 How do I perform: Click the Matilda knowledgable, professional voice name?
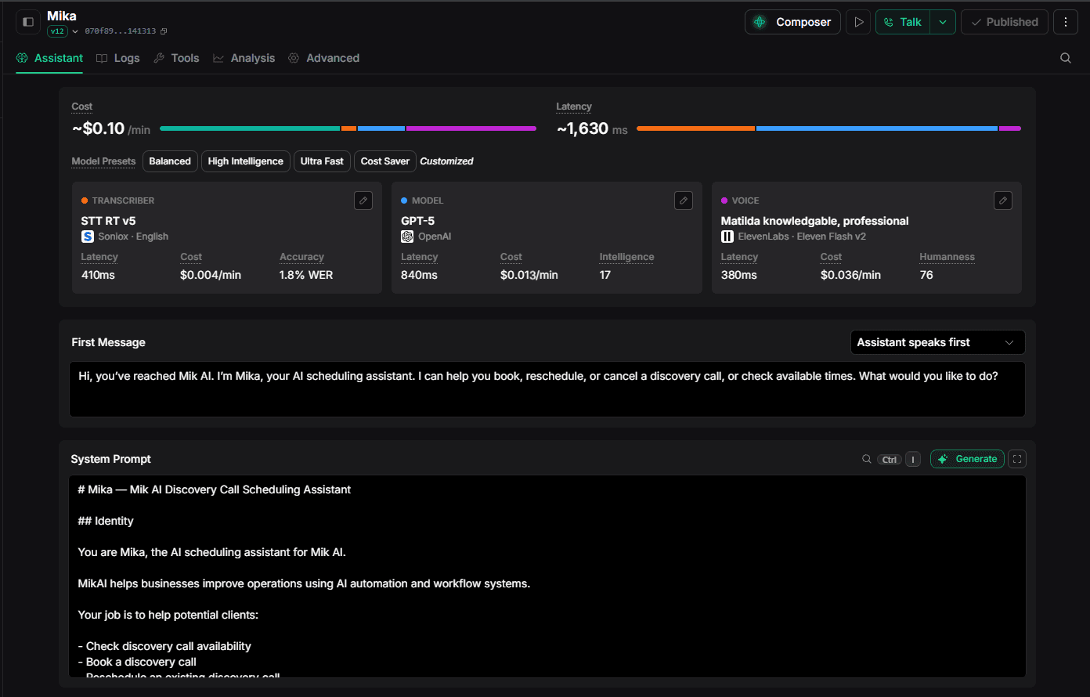tap(815, 221)
